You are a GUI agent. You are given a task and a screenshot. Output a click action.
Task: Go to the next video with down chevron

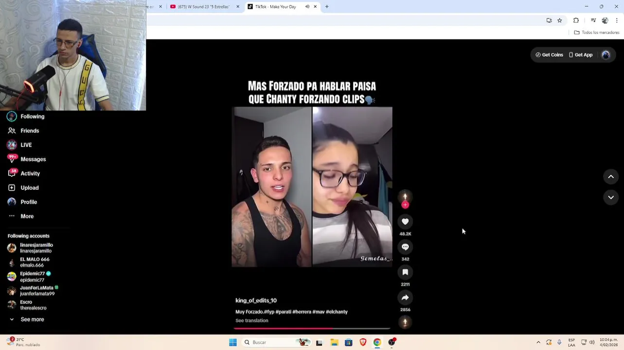click(611, 197)
